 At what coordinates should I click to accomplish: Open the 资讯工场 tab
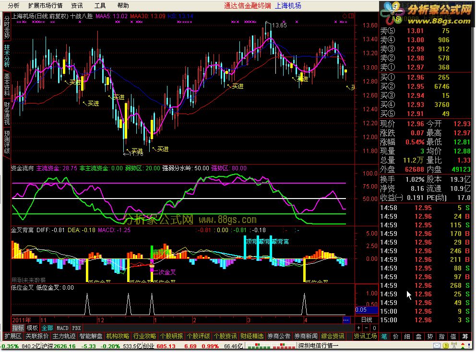[365, 336]
